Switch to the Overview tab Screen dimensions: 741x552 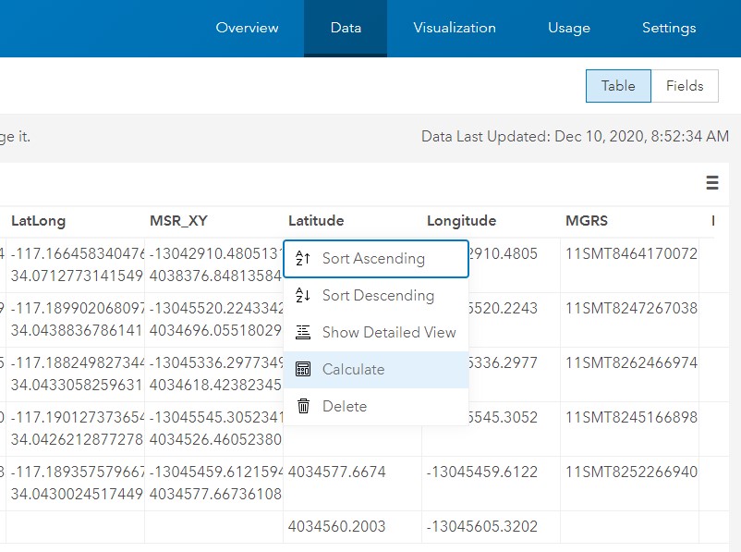(x=247, y=28)
